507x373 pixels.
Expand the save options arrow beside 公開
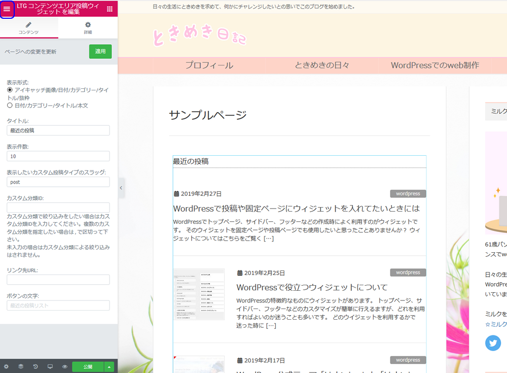pyautogui.click(x=110, y=366)
